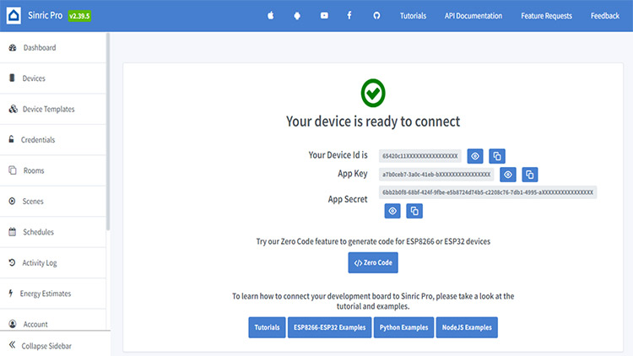Click the Activity Log history icon
The height and width of the screenshot is (356, 633).
[x=12, y=262]
